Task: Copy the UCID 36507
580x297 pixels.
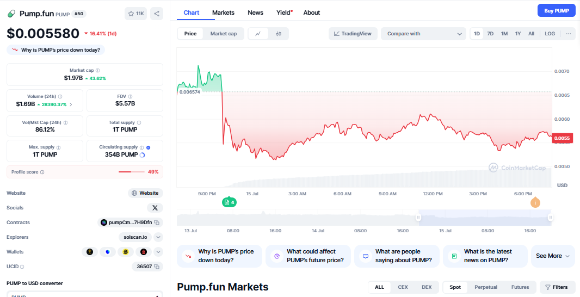Action: (157, 267)
